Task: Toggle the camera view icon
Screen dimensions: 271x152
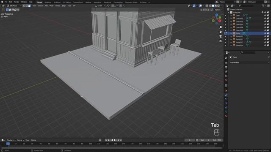Action: 221,36
